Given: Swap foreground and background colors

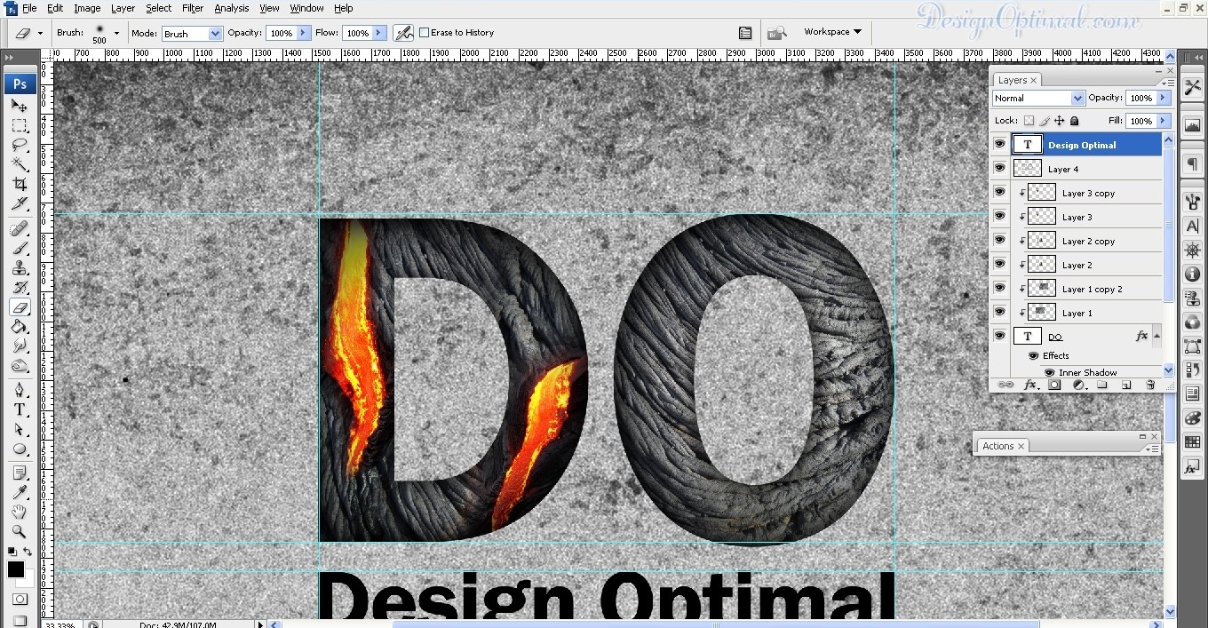Looking at the screenshot, I should click(x=28, y=552).
